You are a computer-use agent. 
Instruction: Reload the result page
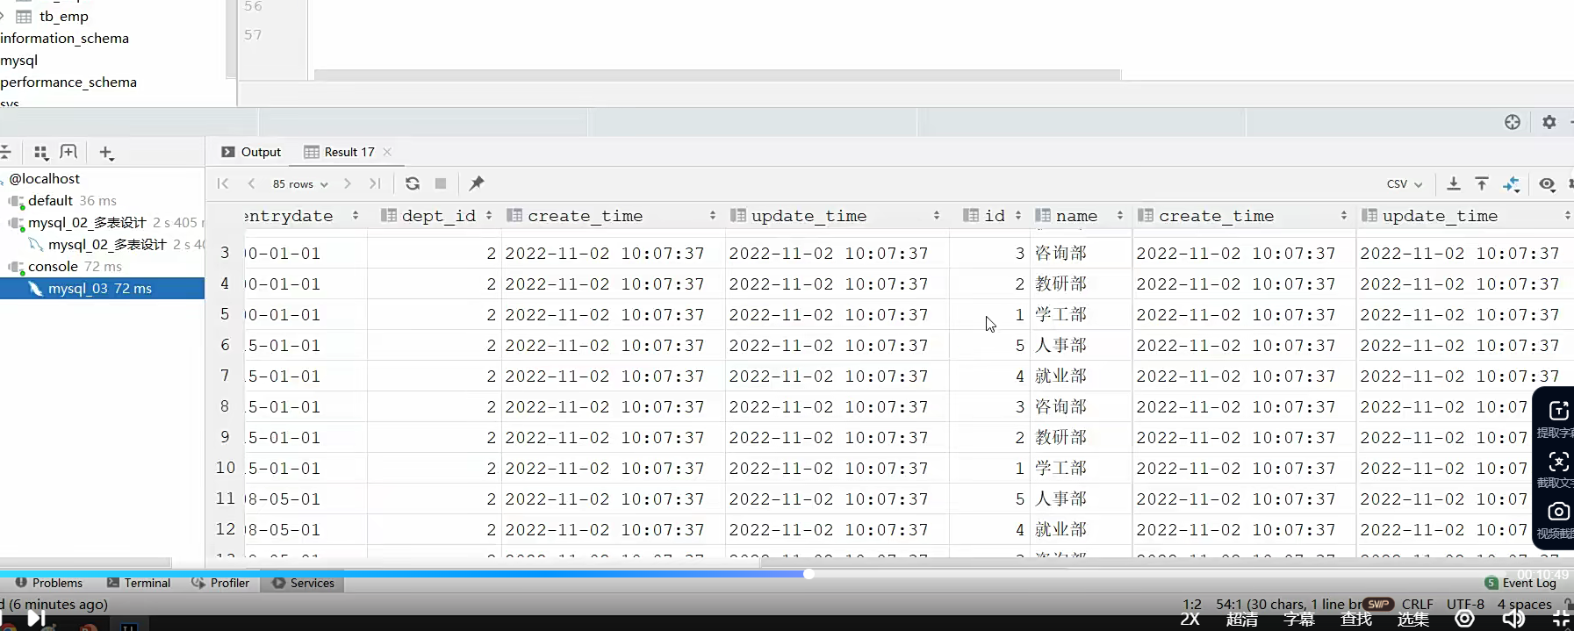[413, 183]
